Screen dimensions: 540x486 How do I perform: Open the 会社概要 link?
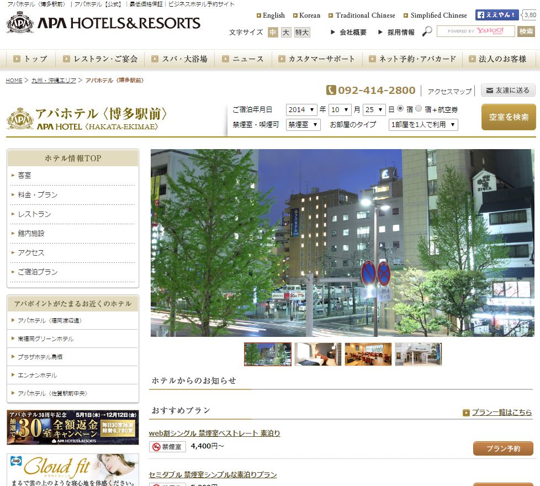tap(353, 33)
